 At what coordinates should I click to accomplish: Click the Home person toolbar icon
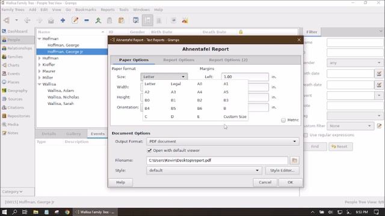tap(51, 21)
